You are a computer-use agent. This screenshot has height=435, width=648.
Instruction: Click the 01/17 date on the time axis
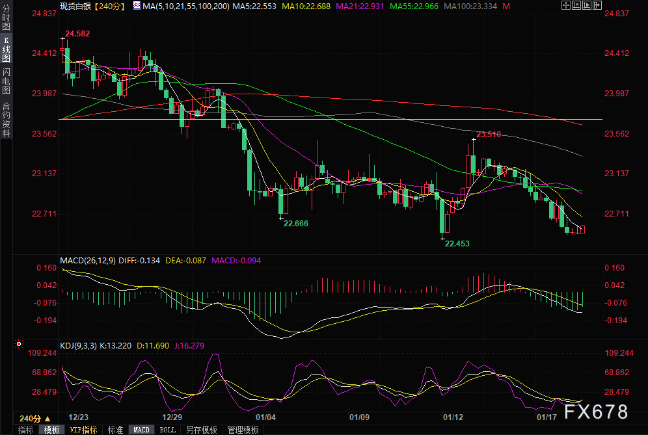547,417
